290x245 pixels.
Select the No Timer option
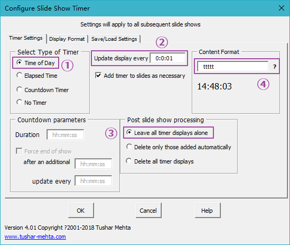[32, 103]
